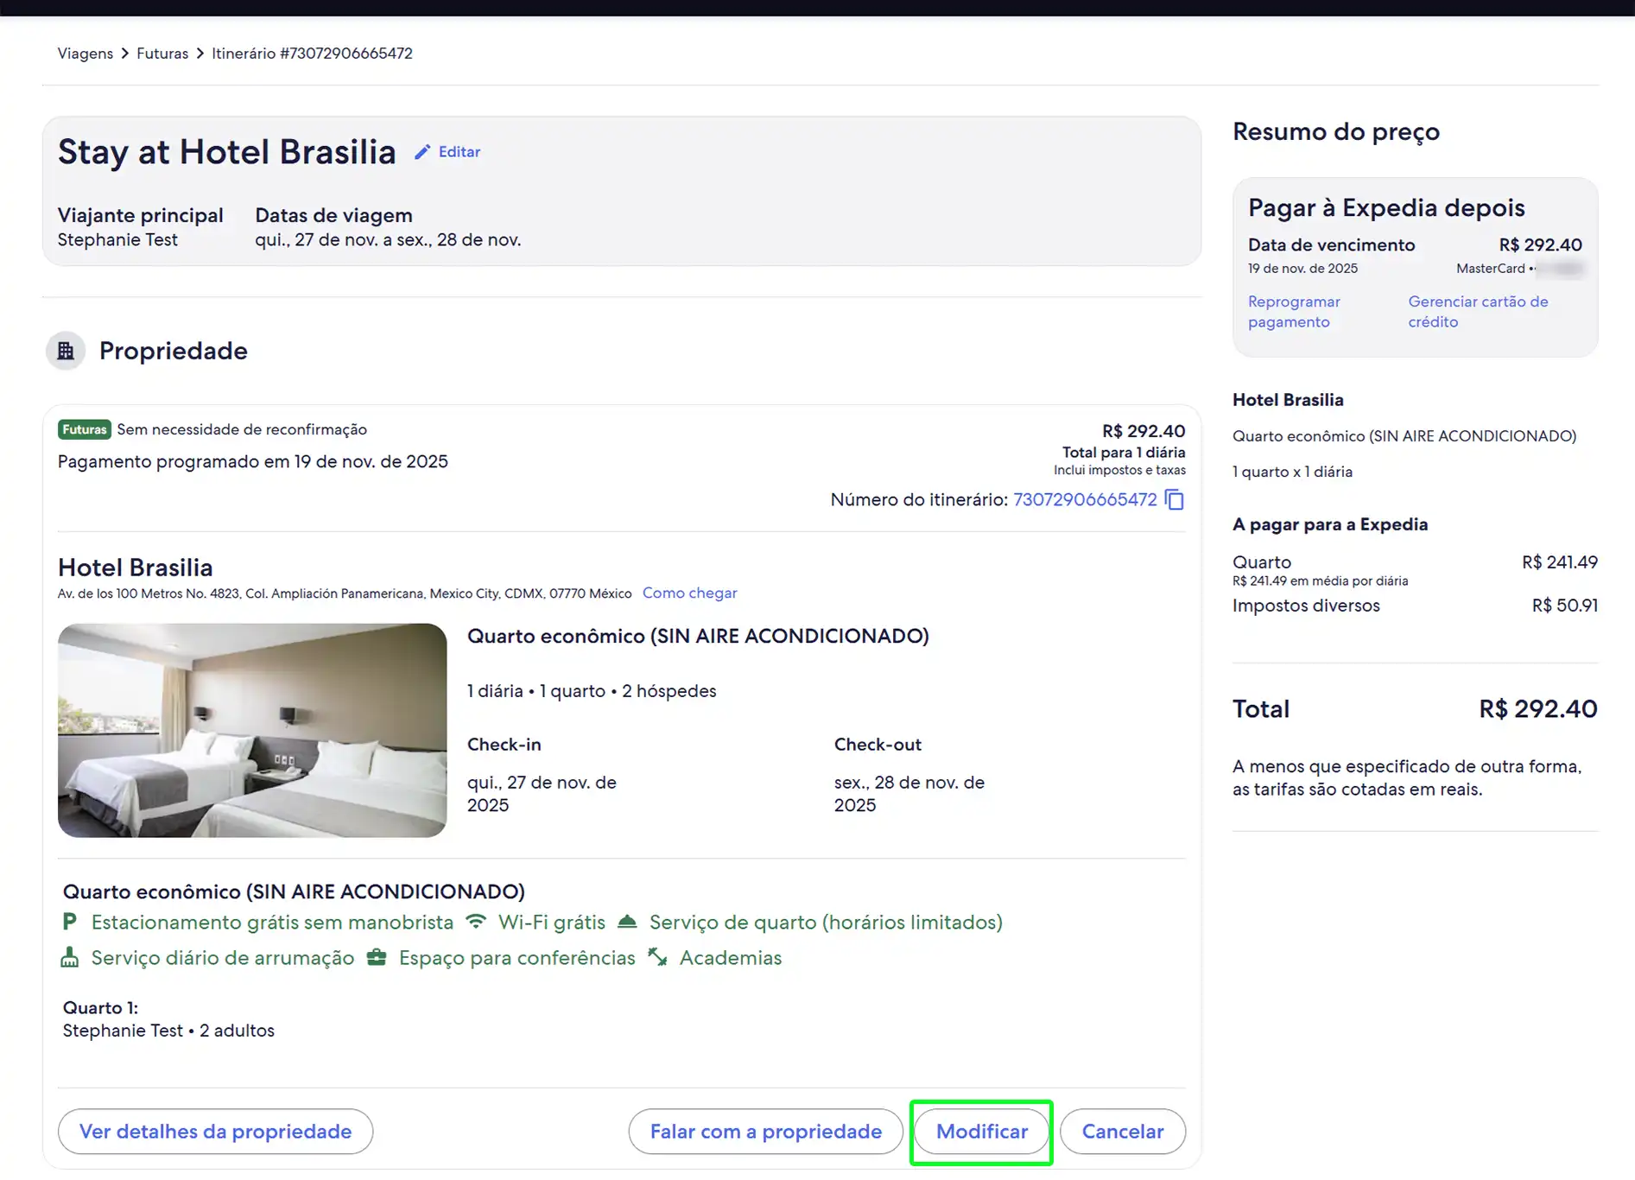Open Como chegar directions link

click(x=689, y=593)
